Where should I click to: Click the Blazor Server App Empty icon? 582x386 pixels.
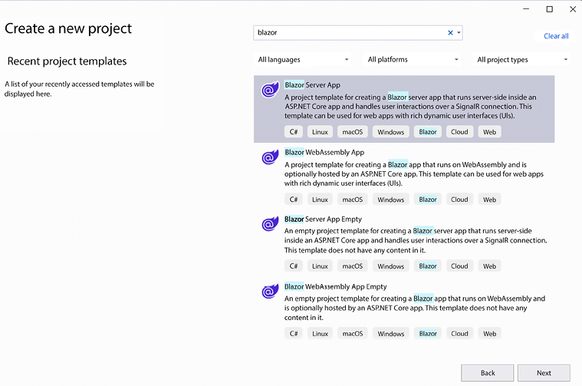270,223
